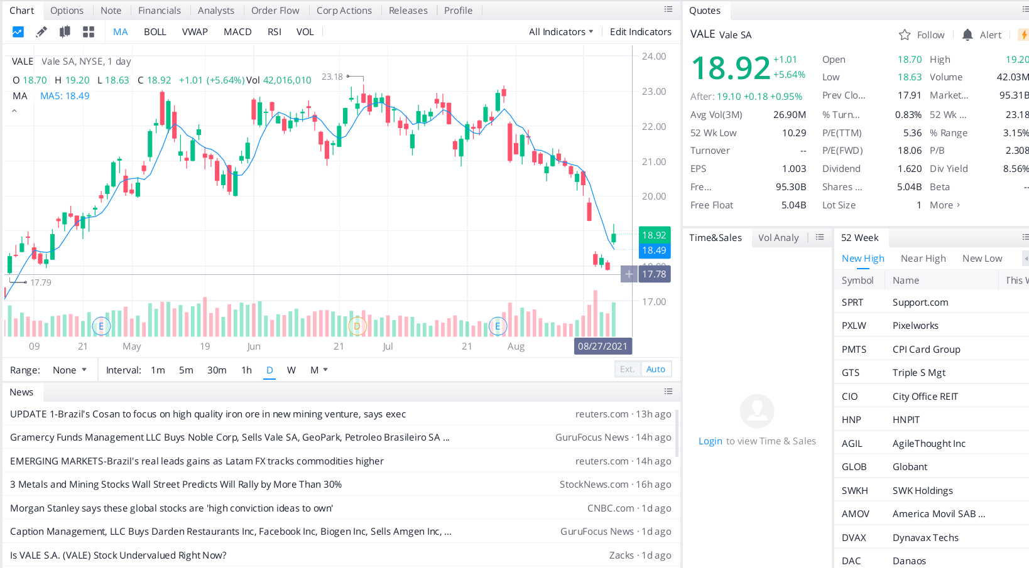Open Cosan iron ore mining venture article
Image resolution: width=1029 pixels, height=568 pixels.
[x=208, y=414]
